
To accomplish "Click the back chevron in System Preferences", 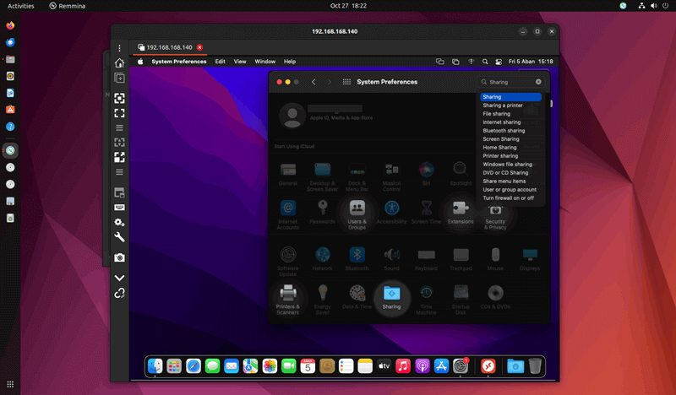I will tap(313, 82).
